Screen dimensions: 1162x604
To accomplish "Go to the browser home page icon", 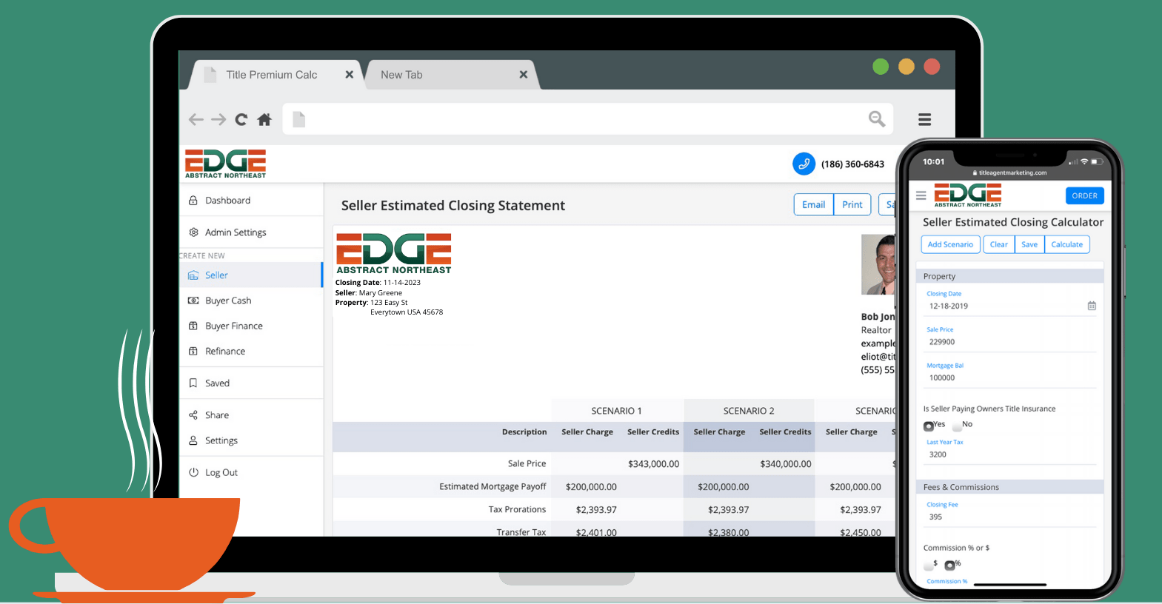I will pyautogui.click(x=264, y=119).
